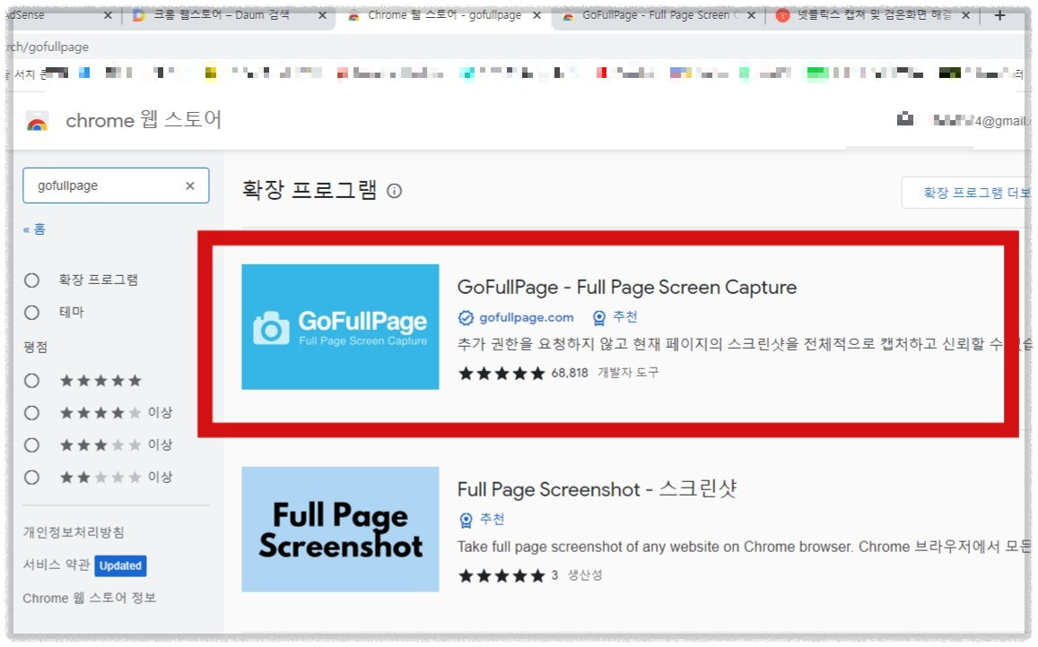Click the 68,818 rating count of GoFullPage

tap(570, 373)
